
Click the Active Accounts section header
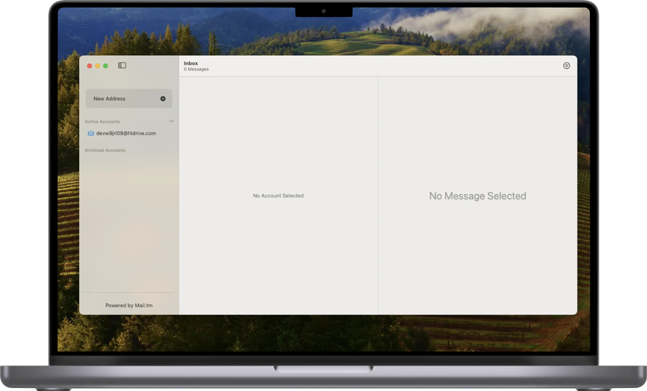click(102, 122)
